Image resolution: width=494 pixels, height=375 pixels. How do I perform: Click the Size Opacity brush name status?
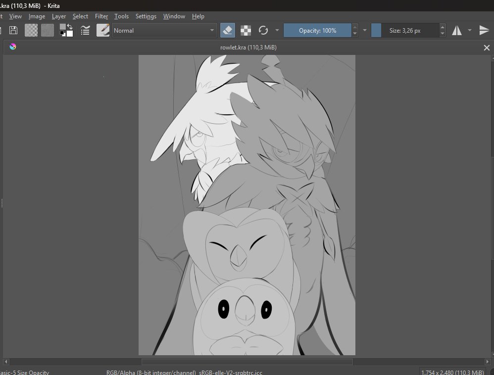(x=25, y=373)
